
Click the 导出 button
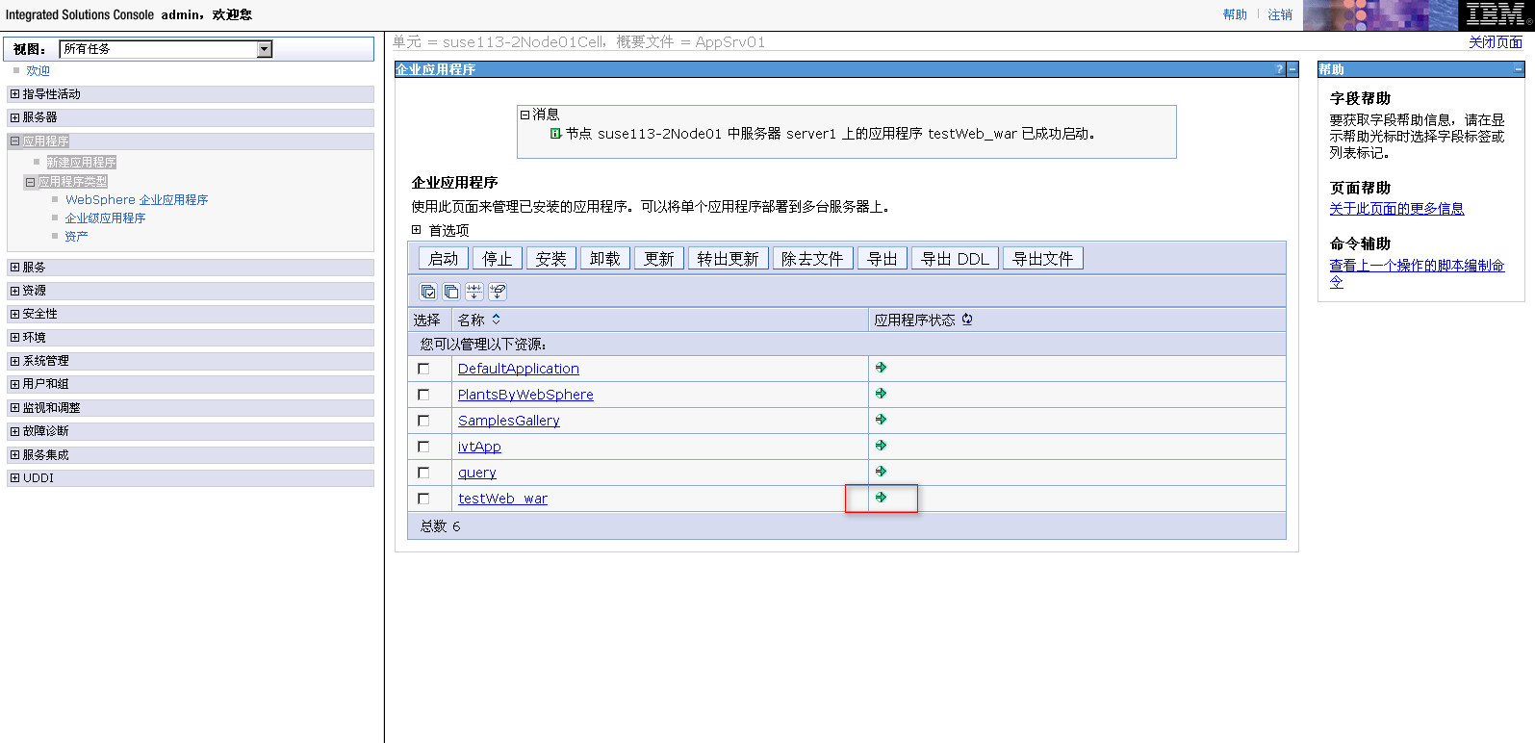(883, 259)
